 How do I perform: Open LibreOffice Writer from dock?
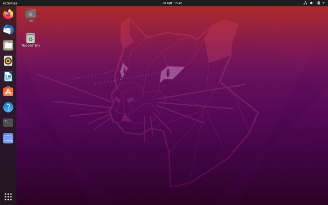8,77
